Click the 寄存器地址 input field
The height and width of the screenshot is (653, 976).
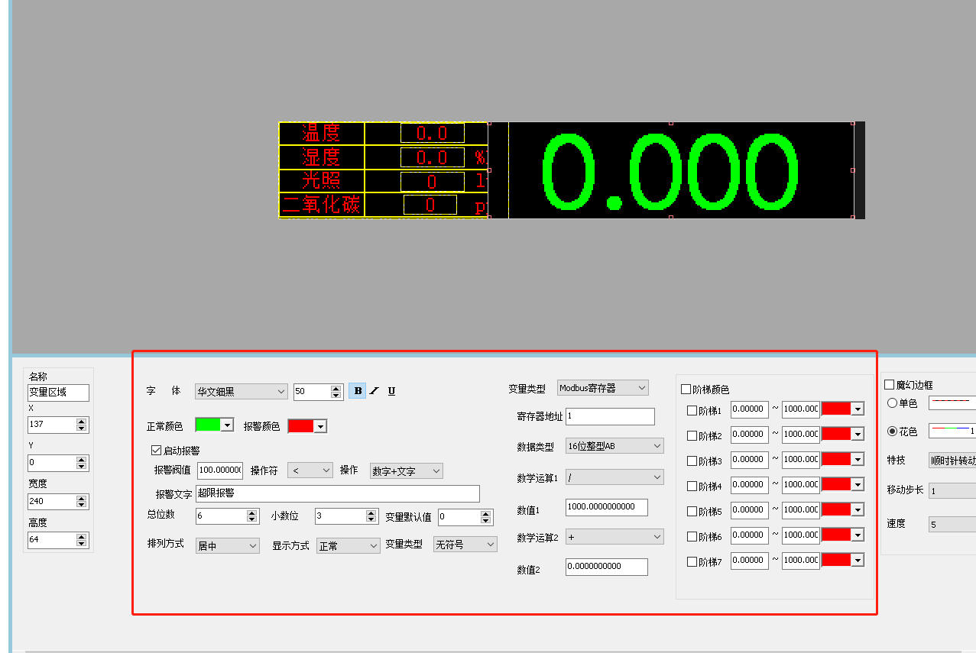(x=610, y=416)
